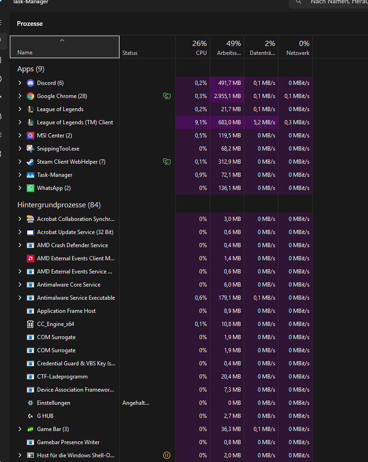Click the SnippingTool.exe icon
Screen dimensions: 368x462
click(x=30, y=149)
